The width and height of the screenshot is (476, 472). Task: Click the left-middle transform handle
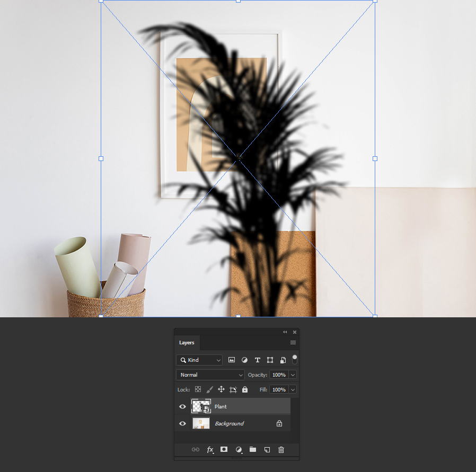tap(101, 158)
